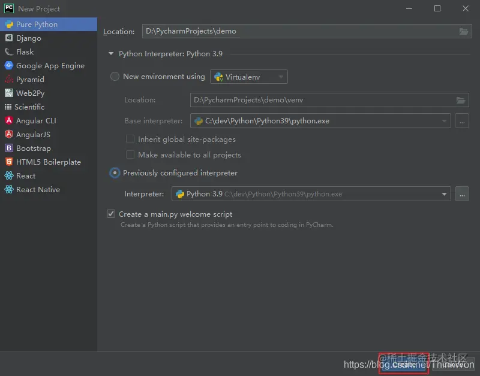Pick the Bootstrap project type
This screenshot has height=376, width=480.
[x=49, y=148]
